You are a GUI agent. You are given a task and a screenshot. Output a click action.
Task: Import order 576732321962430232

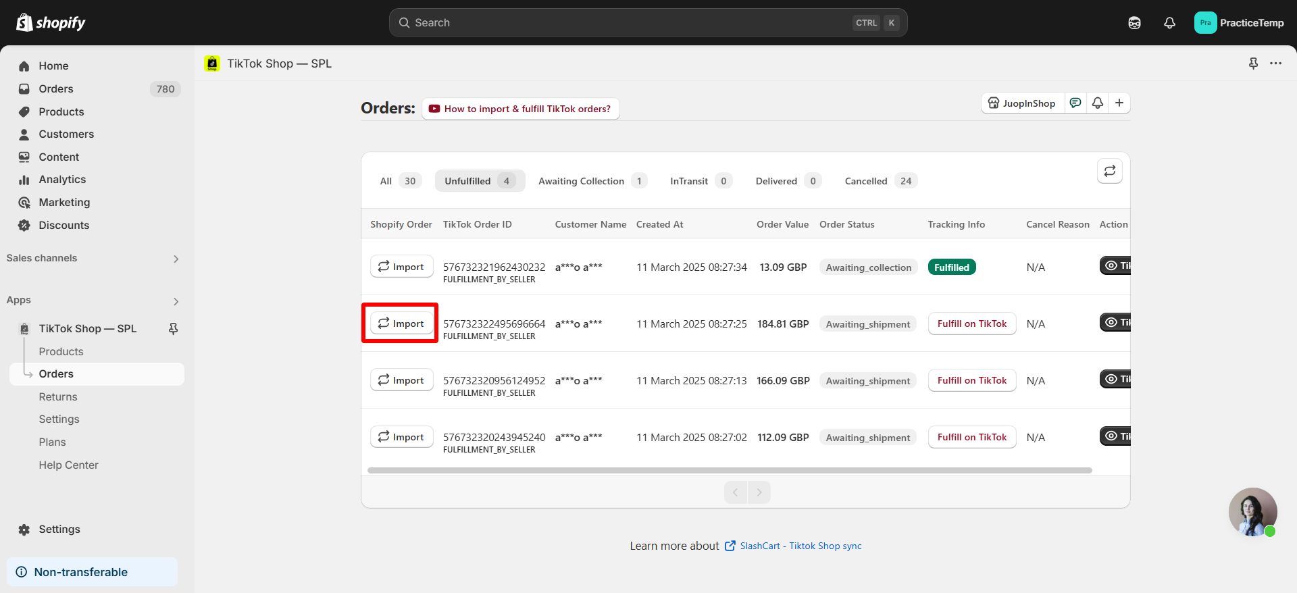pos(401,267)
